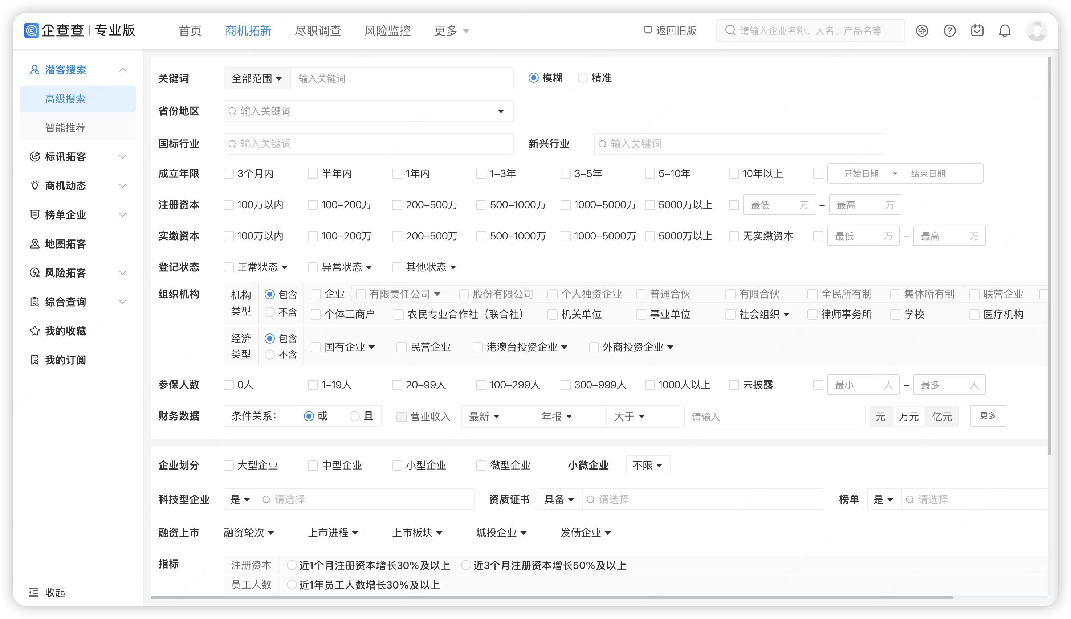Open the user avatar profile

click(1037, 30)
